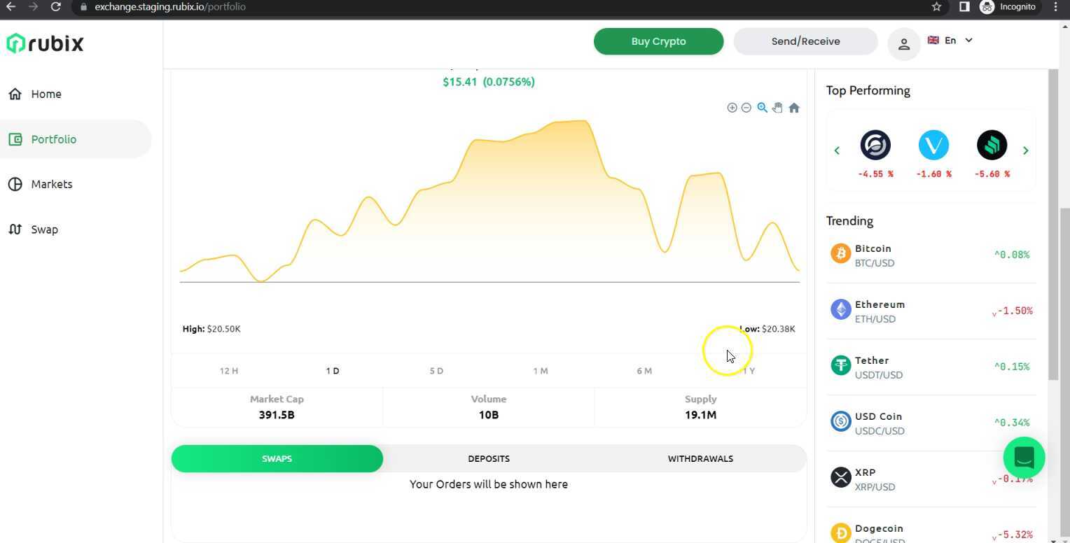
Task: Click the left chevron in Top Performing
Action: pos(837,150)
